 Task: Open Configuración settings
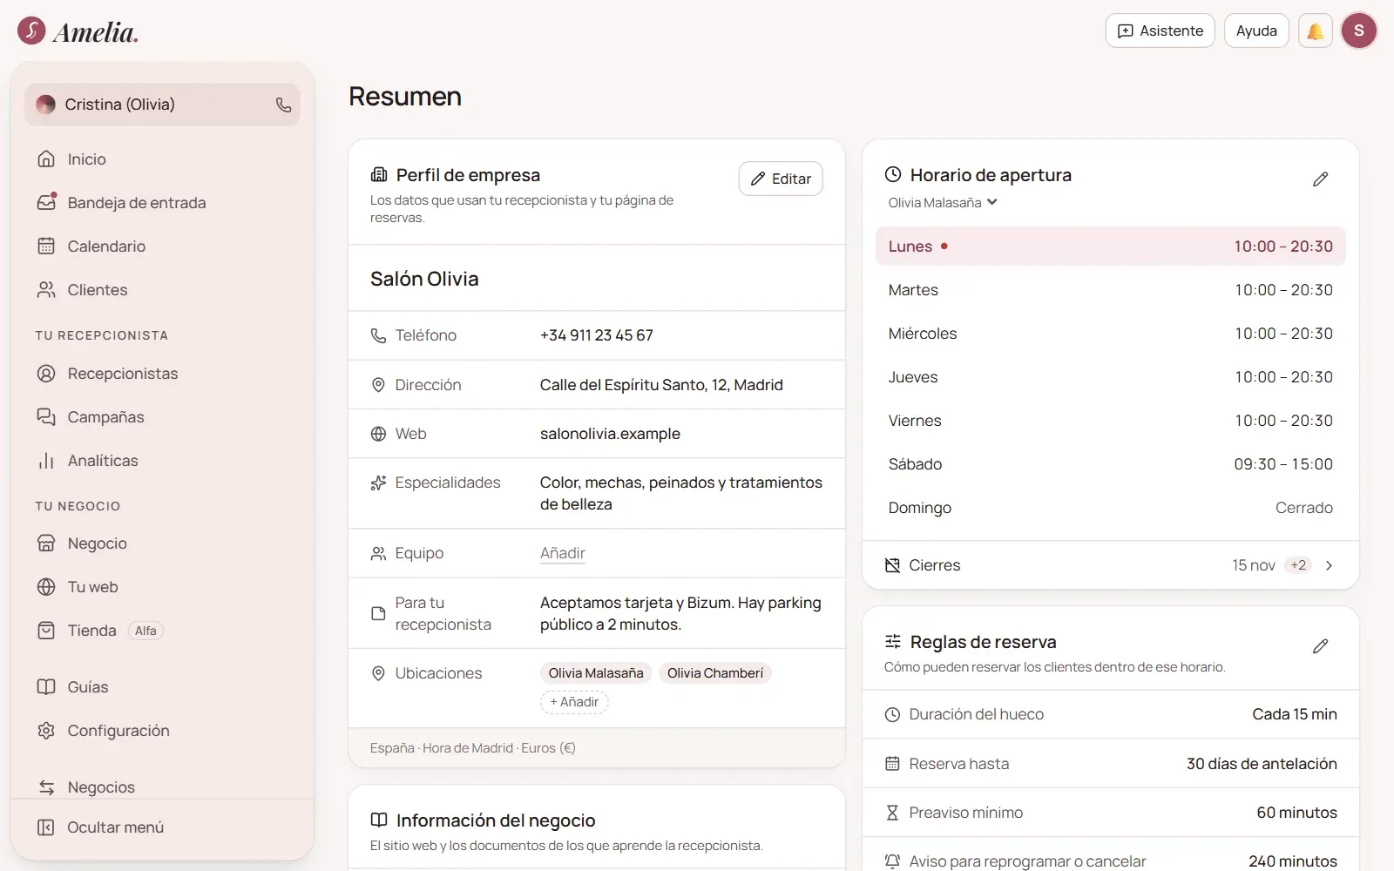click(x=162, y=731)
